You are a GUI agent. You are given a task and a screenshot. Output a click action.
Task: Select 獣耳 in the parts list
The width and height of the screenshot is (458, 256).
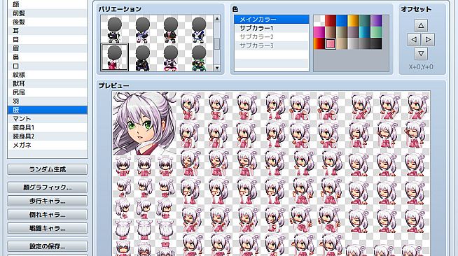point(48,83)
